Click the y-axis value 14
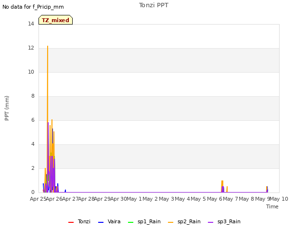Screen dimensions: 308x231 [31, 24]
